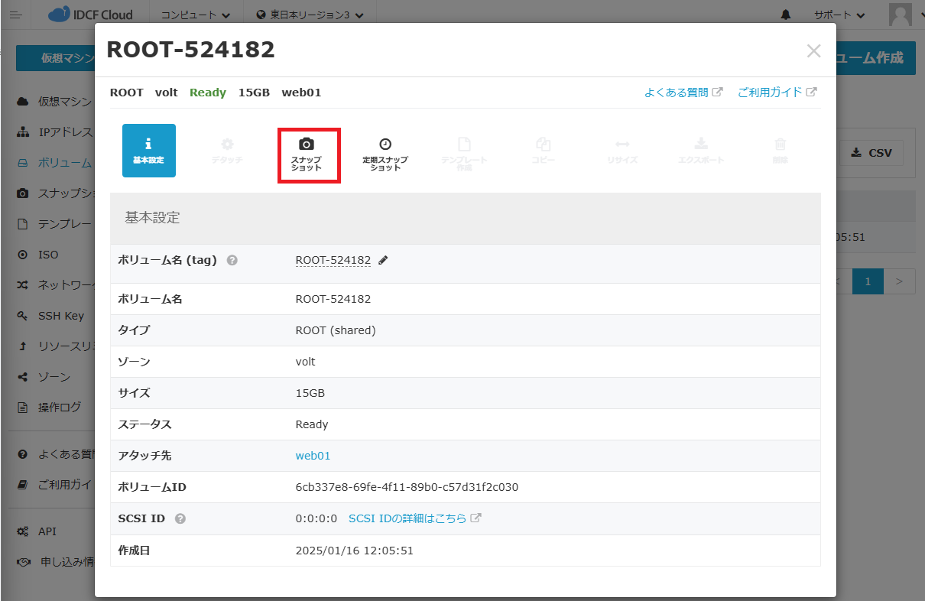Open the よくある質問 link
Screen dimensions: 925x601
(x=683, y=93)
